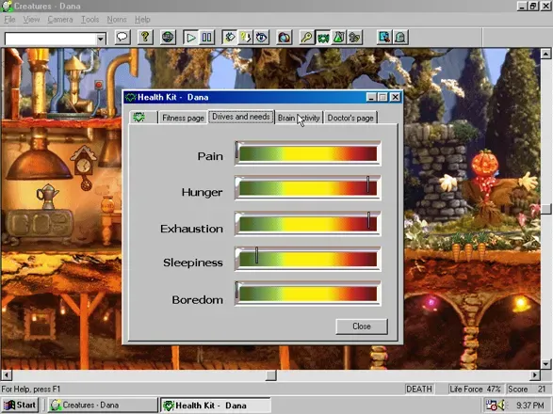Screen dimensions: 553x414
Task: Switch to the heart icon tab
Action: click(x=143, y=118)
